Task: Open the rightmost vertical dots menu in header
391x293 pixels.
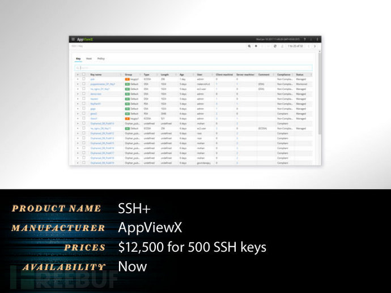Action: (x=317, y=39)
